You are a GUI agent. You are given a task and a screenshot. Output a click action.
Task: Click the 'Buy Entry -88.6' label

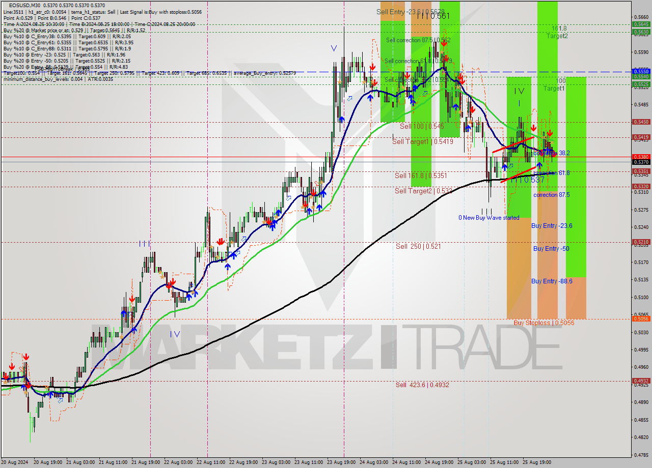[552, 281]
